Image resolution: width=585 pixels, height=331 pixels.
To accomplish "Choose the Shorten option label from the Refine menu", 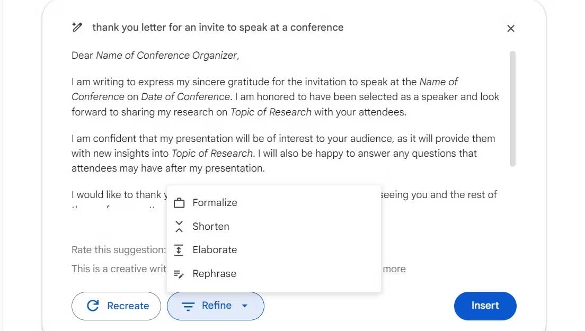I will coord(210,227).
